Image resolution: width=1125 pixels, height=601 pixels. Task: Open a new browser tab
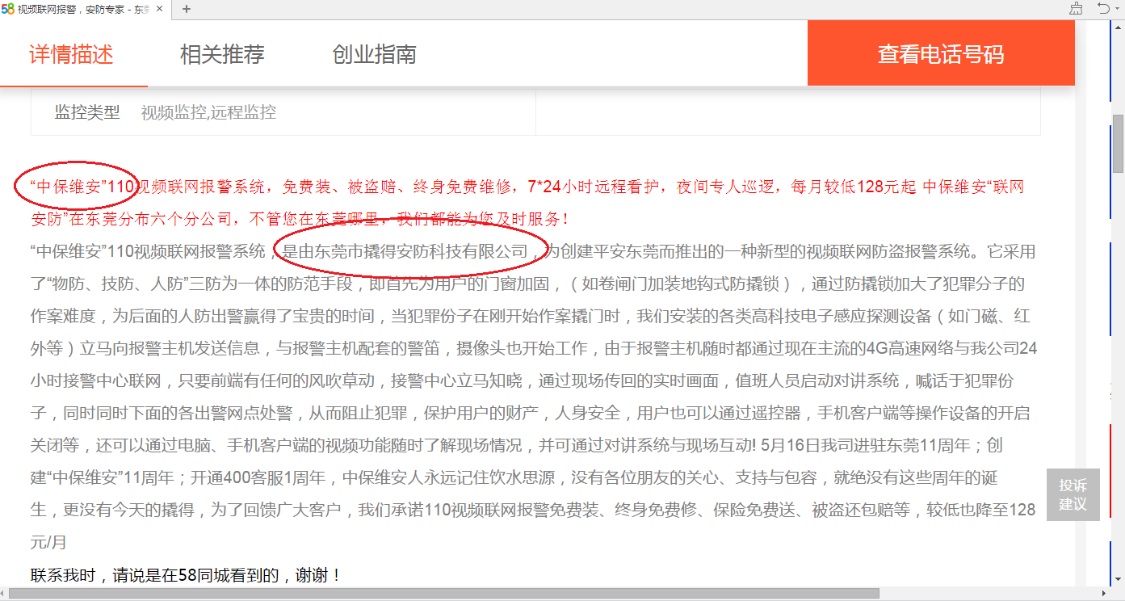187,9
